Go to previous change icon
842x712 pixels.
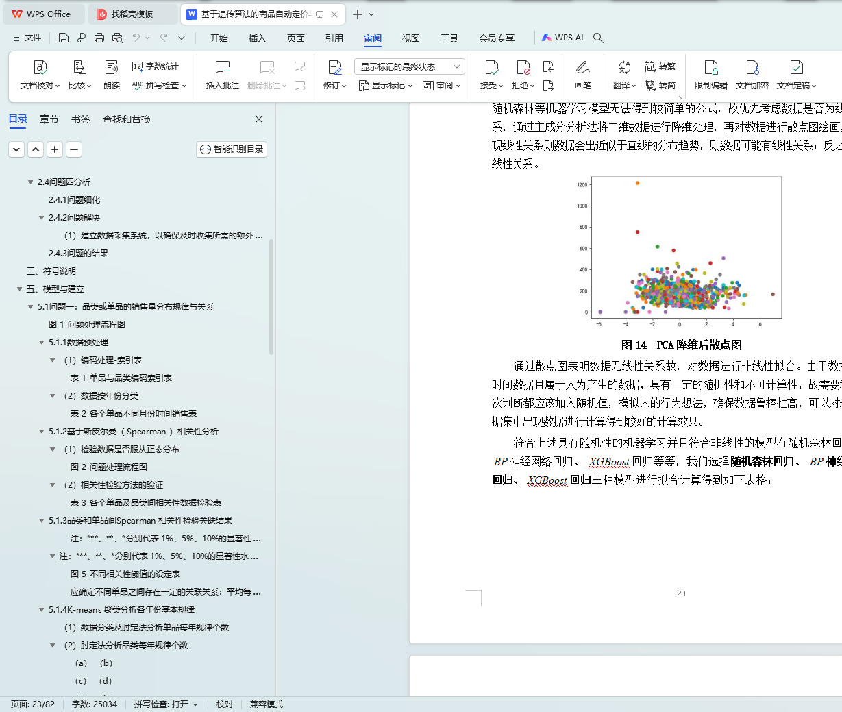click(548, 66)
